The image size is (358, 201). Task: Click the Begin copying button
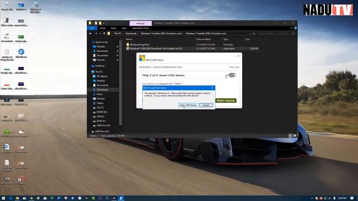[x=225, y=100]
